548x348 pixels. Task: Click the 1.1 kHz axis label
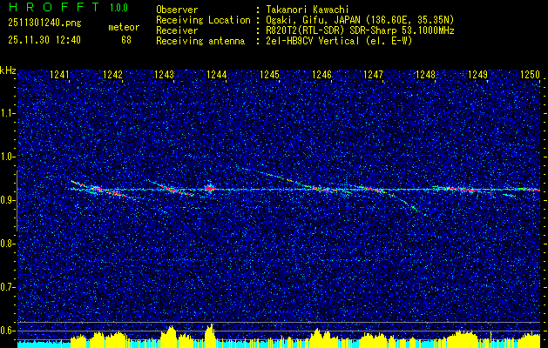point(7,113)
